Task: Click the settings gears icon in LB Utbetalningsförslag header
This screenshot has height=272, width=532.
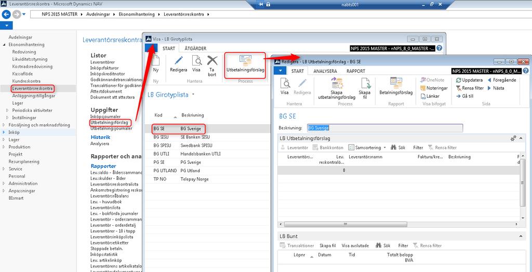Action: click(x=513, y=138)
